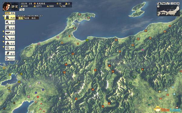Choose the 調略 plotting scroll command

tap(10, 38)
